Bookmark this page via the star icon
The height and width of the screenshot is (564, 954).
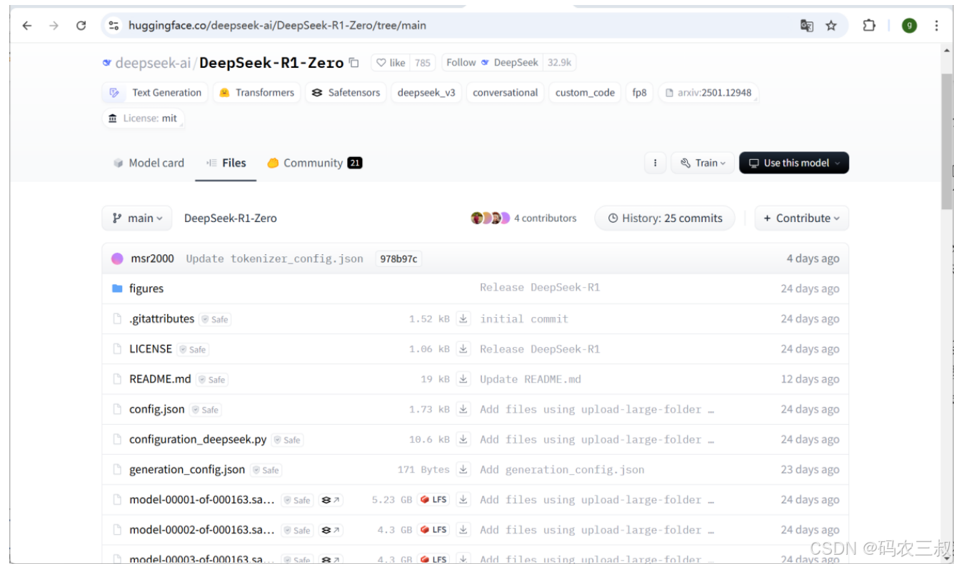pos(830,25)
